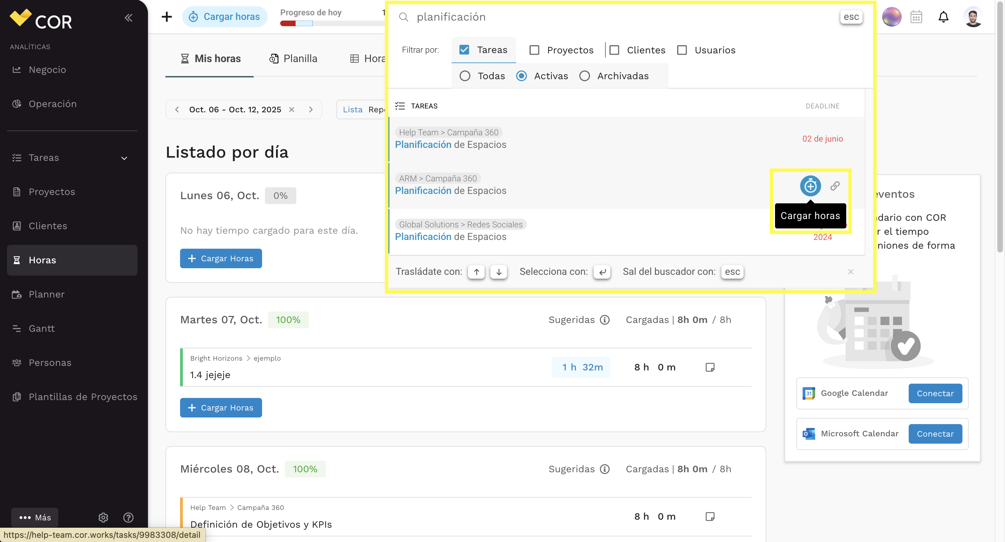The image size is (1005, 542).
Task: Open the calendar icon in top bar
Action: click(x=916, y=17)
